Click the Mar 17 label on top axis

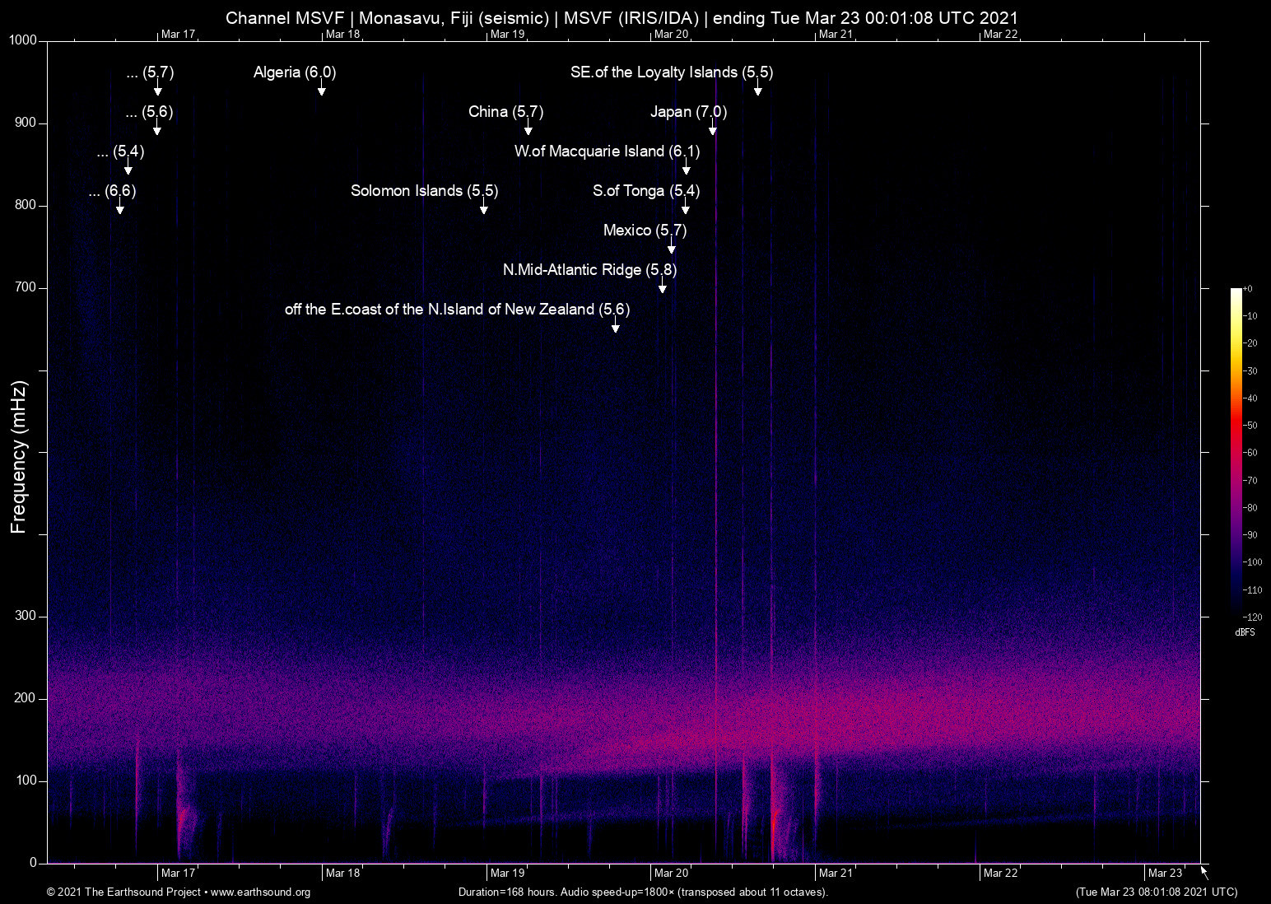[x=178, y=35]
